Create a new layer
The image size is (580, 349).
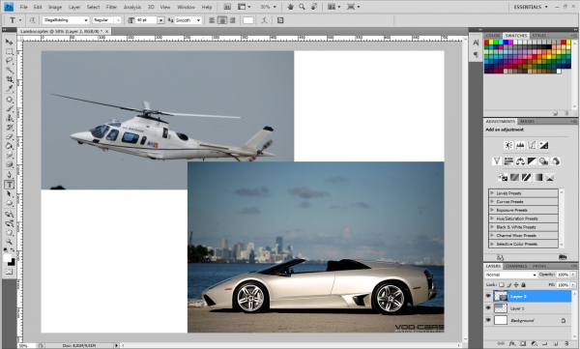click(x=556, y=344)
